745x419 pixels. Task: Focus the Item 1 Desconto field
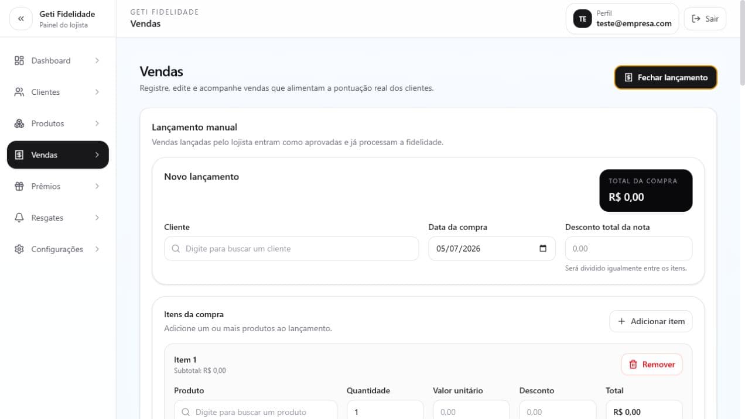[558, 410]
